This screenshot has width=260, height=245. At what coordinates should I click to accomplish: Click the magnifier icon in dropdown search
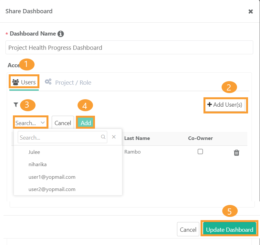pyautogui.click(x=103, y=137)
